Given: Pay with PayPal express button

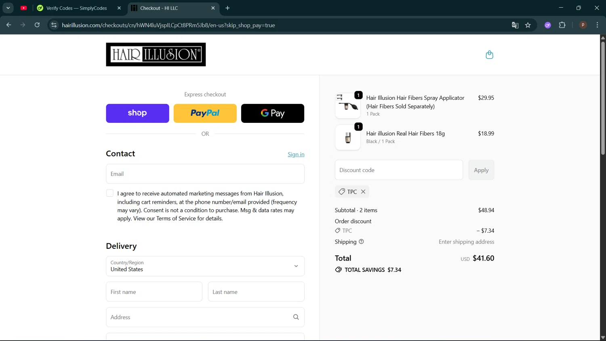Looking at the screenshot, I should click(x=205, y=113).
